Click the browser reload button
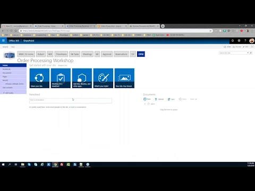 pos(11,31)
